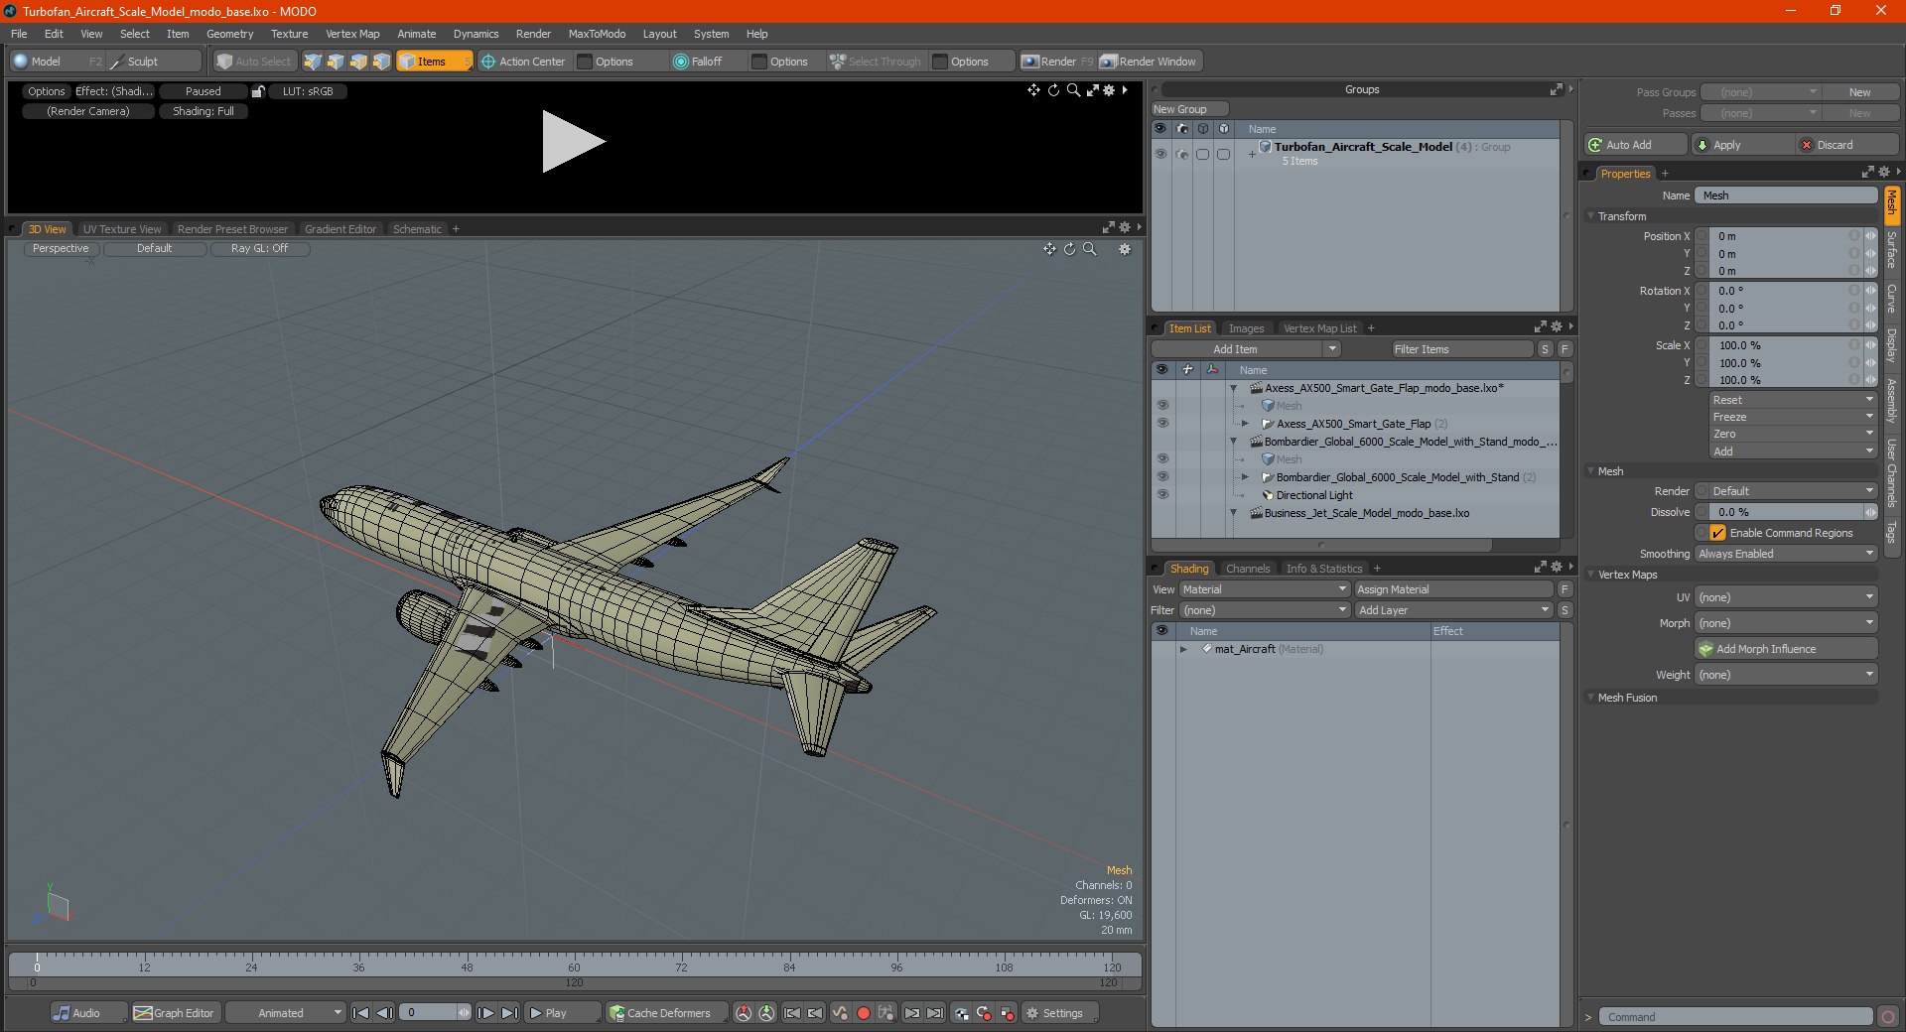Toggle visibility of Bombardier_Global_6000_Scale_Model_with_Stand group
The image size is (1906, 1032).
[x=1162, y=476]
